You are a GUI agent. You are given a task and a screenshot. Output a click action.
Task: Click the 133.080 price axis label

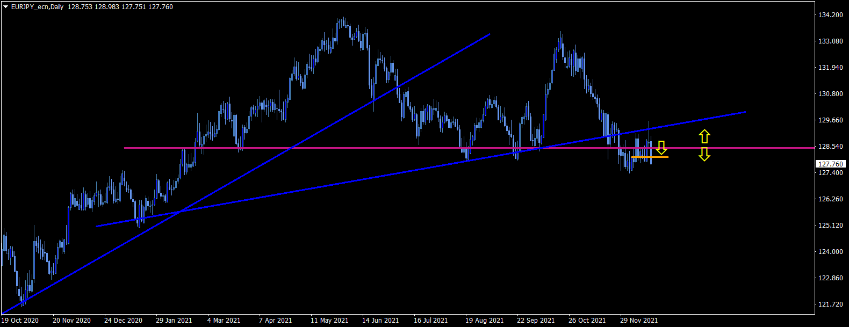point(830,41)
